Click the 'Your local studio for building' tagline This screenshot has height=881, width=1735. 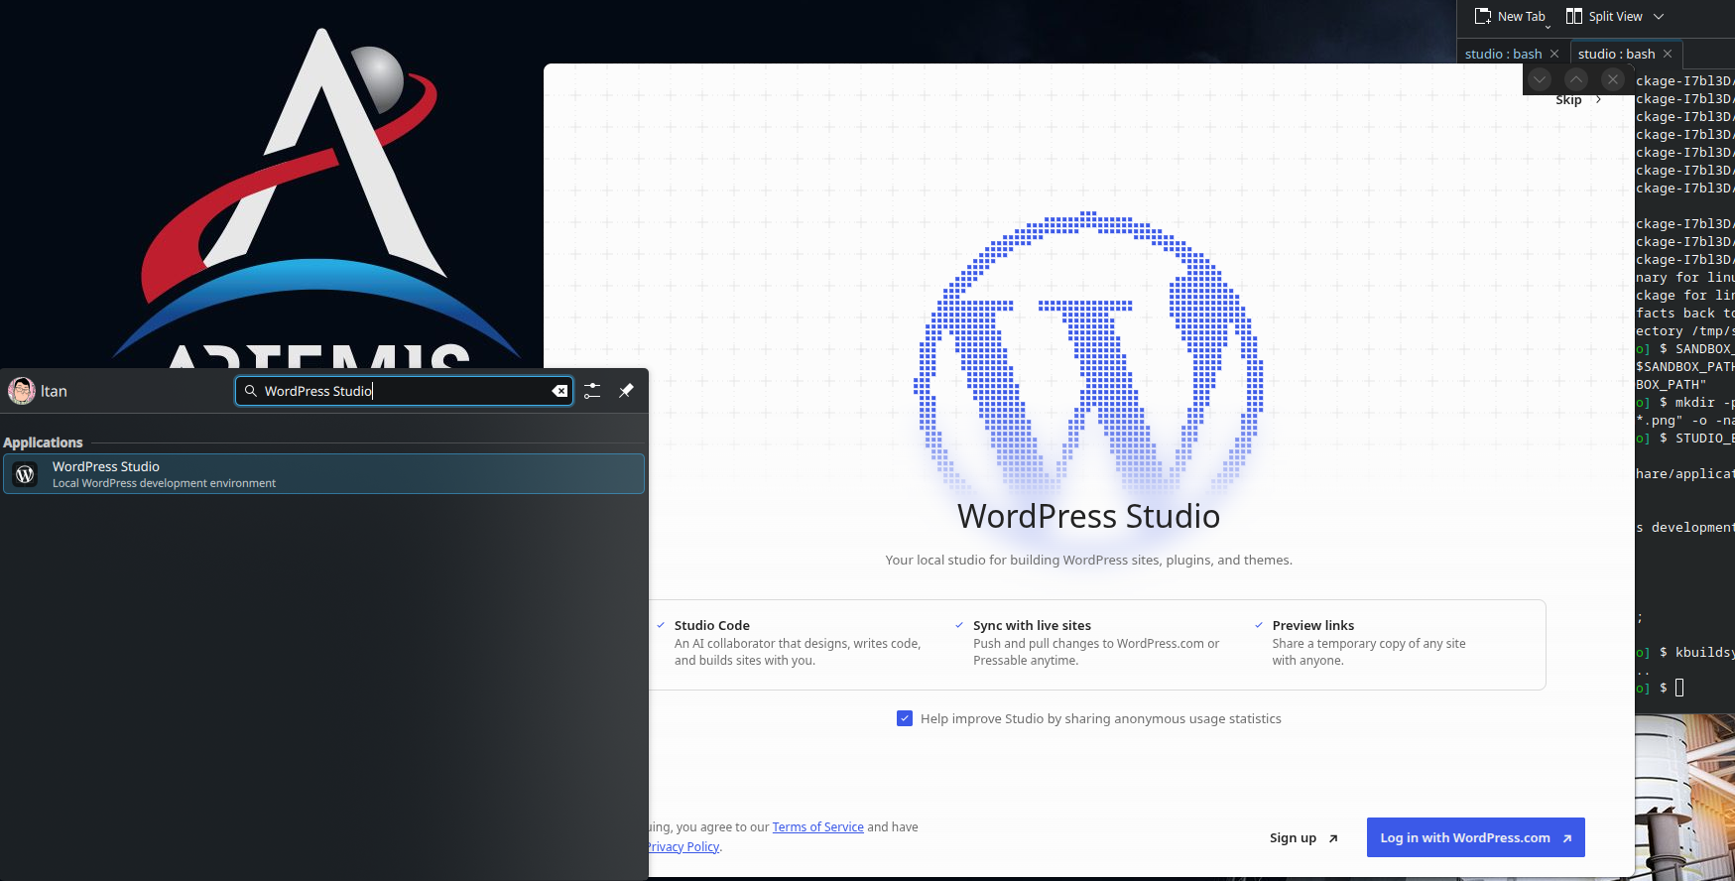click(1089, 560)
